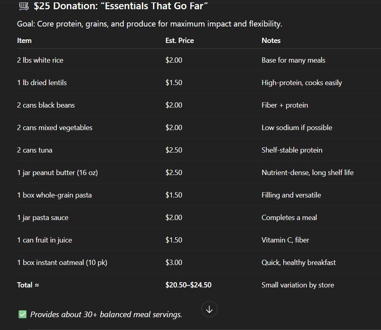
Task: Click the instant oatmeal price of $3.00
Action: (174, 262)
